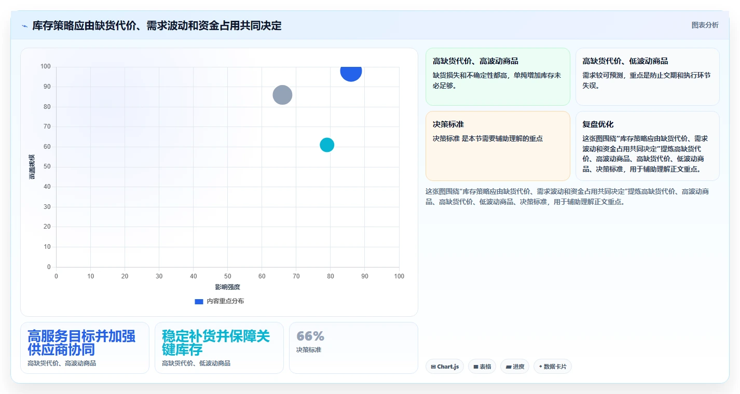This screenshot has height=394, width=740.
Task: Click the 内容重点分布 legend text
Action: [225, 301]
